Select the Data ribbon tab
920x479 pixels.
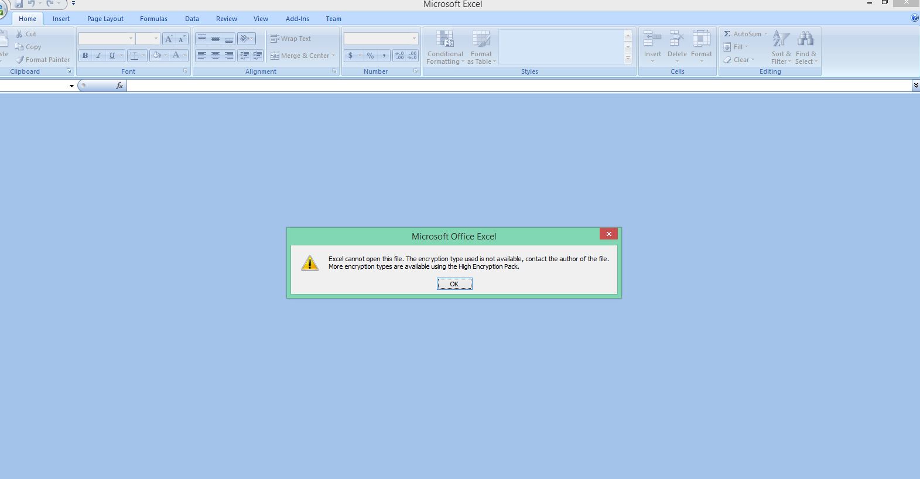point(192,19)
